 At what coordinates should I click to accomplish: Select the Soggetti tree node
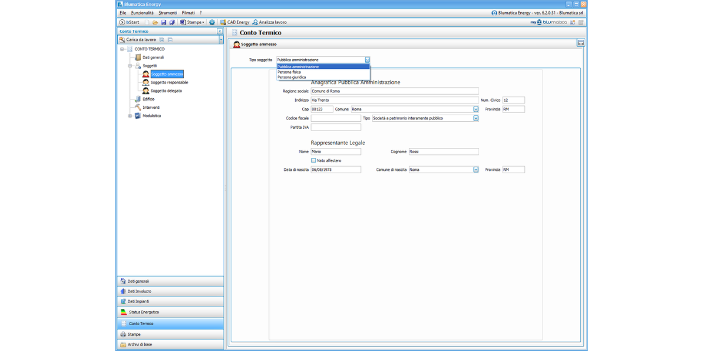149,66
